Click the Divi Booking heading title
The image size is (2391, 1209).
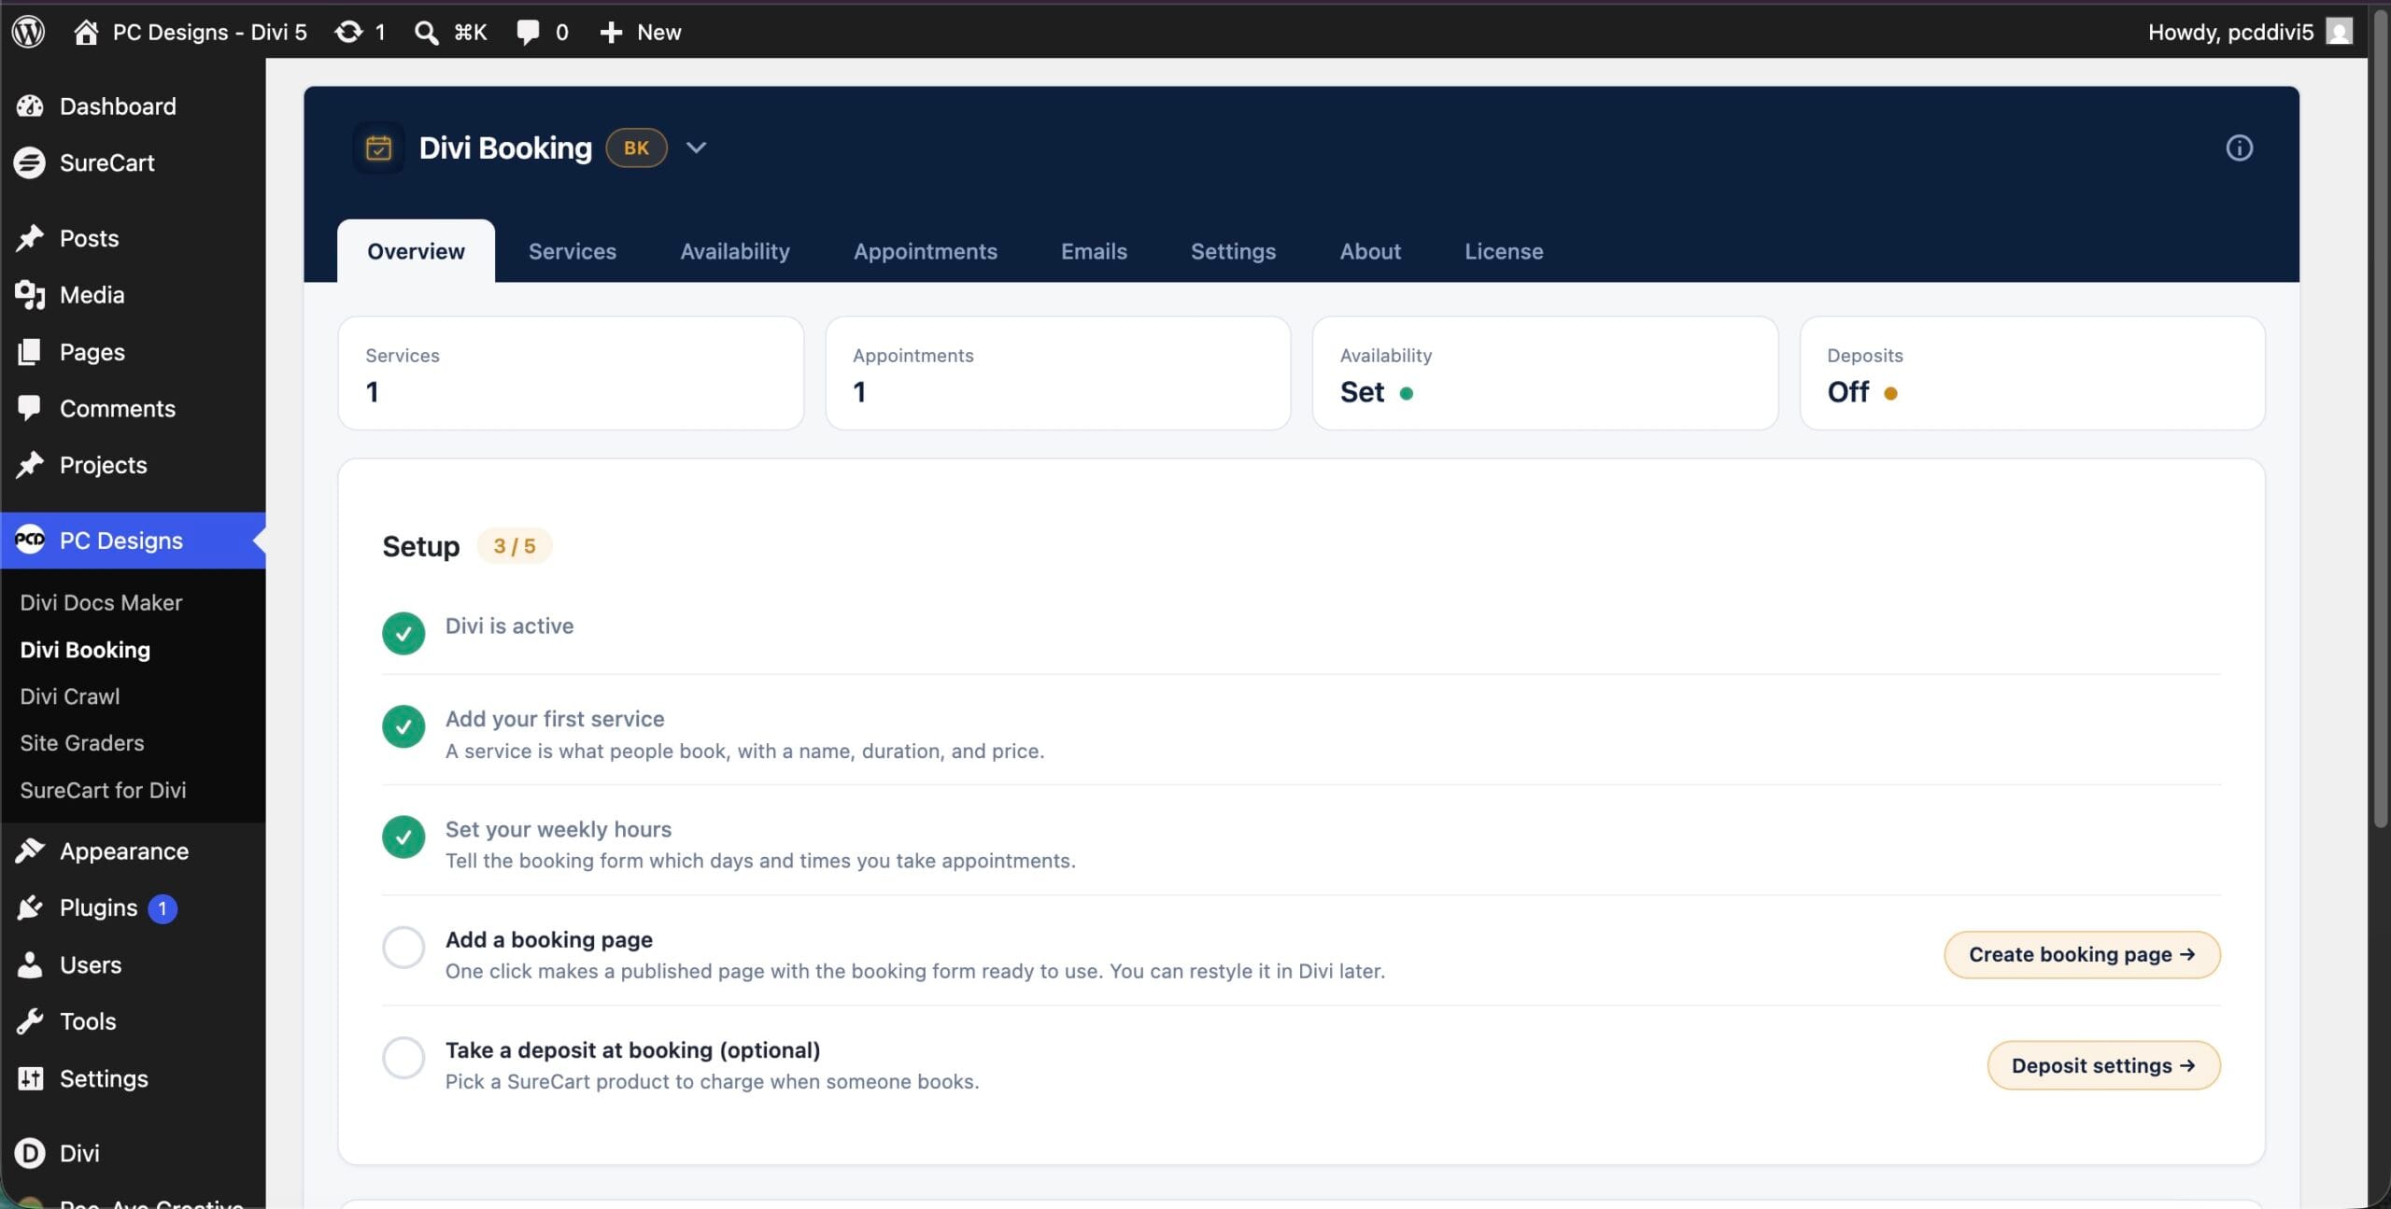tap(505, 148)
